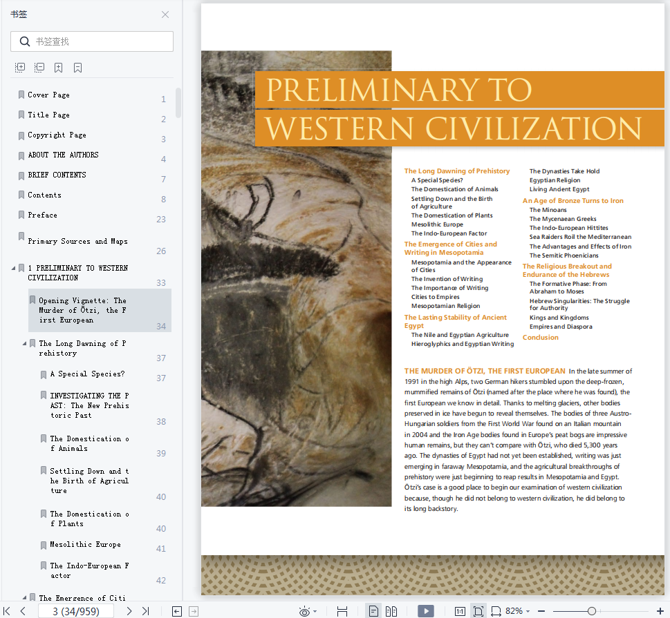Screen dimensions: 670x618
Task: Open the Copyright Page bookmark
Action: tap(57, 135)
